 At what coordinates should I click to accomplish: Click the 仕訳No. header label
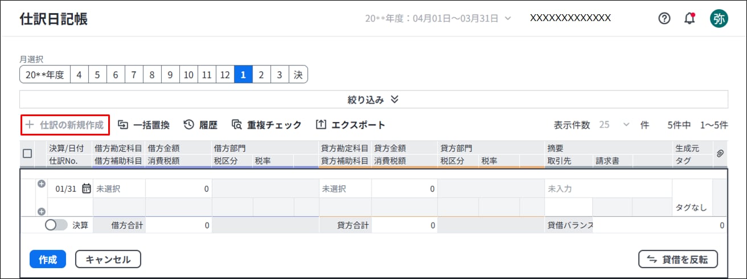point(63,161)
